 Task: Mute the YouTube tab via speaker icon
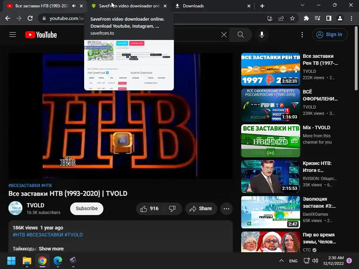[74, 6]
